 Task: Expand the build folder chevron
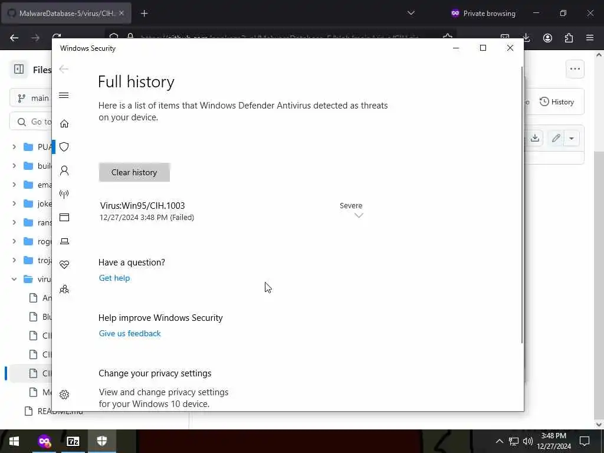14,166
